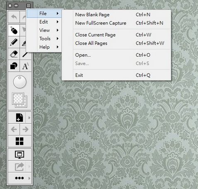Select the Pencil drawing tool
This screenshot has width=198, height=189.
coord(14,42)
